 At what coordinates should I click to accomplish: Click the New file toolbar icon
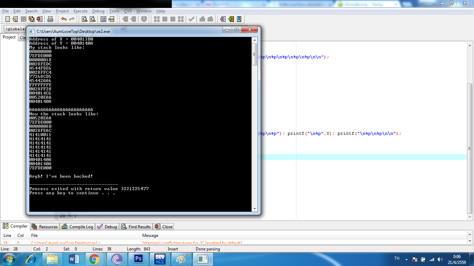click(x=7, y=19)
